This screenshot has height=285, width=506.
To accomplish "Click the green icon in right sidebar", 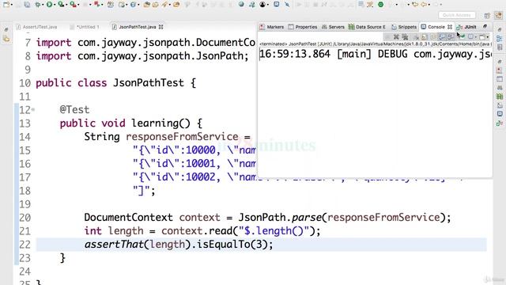I will point(500,97).
